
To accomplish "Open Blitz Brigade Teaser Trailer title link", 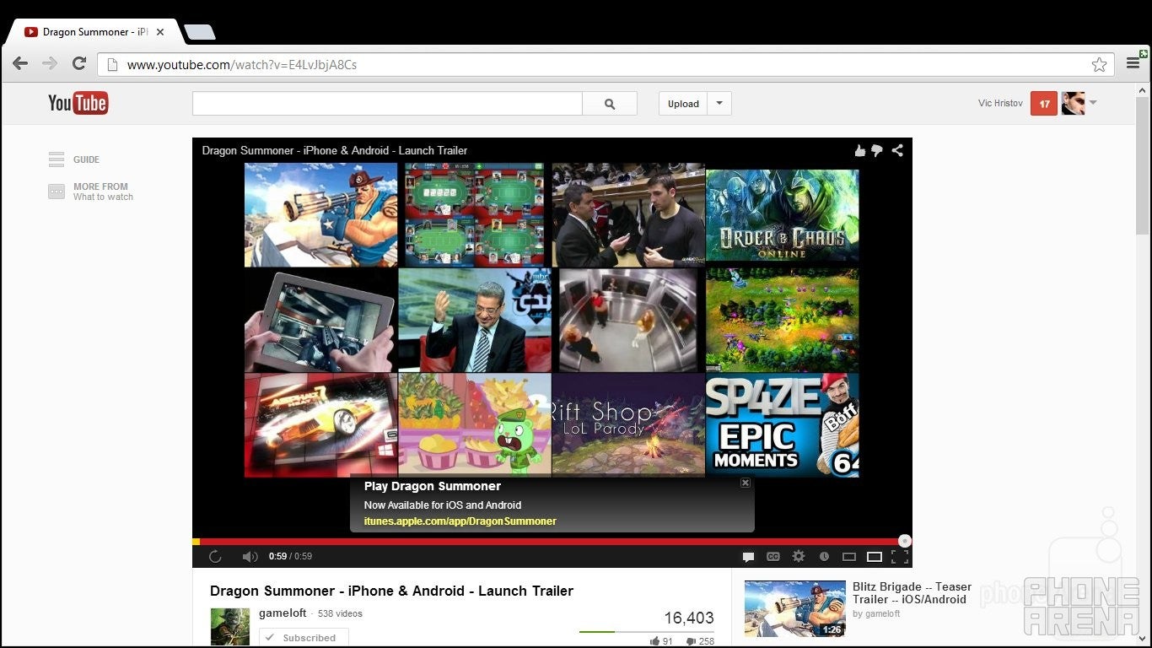I will (912, 593).
